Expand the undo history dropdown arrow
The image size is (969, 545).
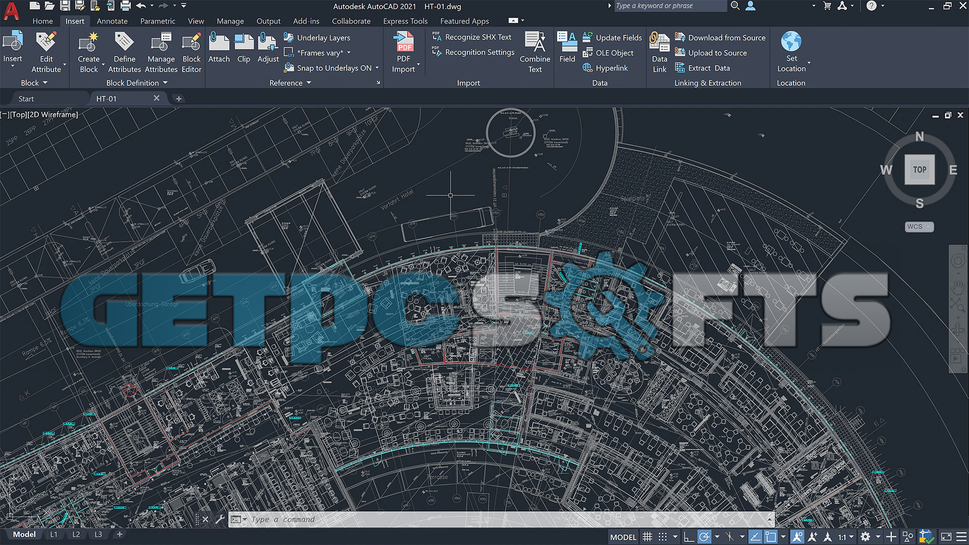click(152, 6)
